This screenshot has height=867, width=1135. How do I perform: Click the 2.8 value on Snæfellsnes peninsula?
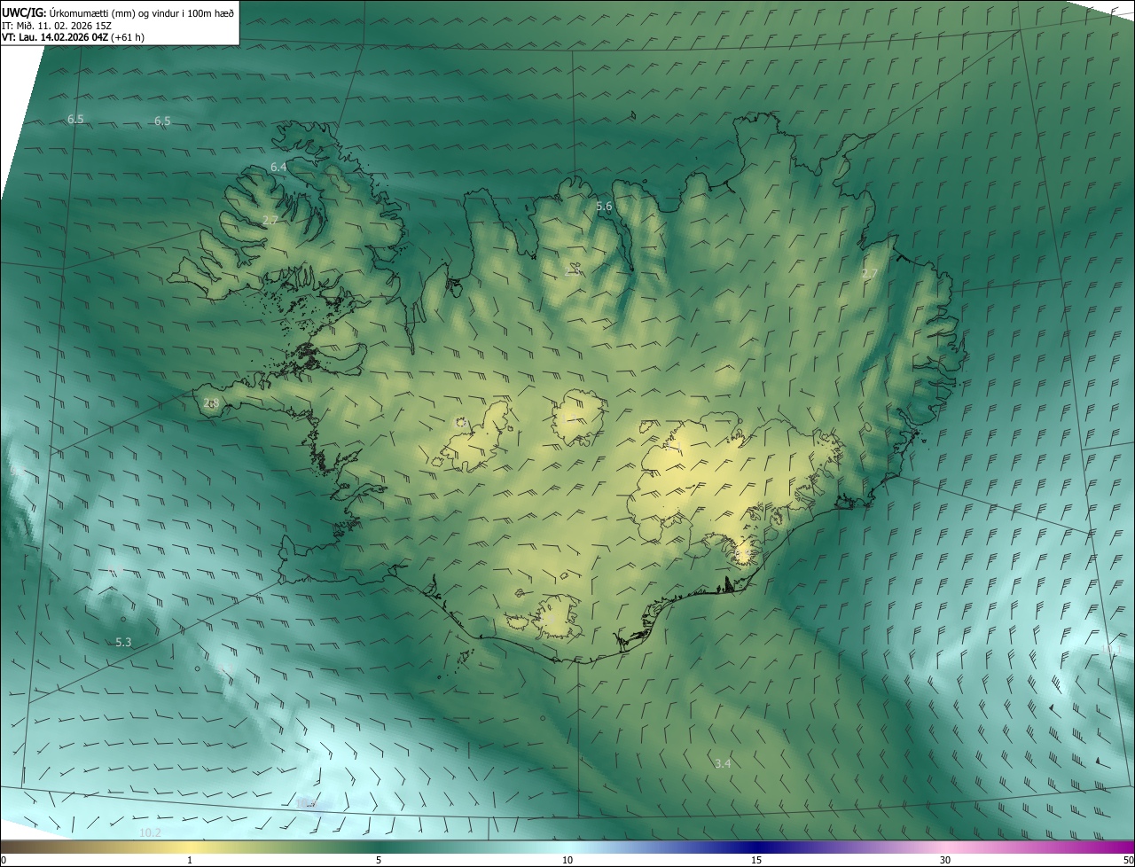pyautogui.click(x=211, y=402)
